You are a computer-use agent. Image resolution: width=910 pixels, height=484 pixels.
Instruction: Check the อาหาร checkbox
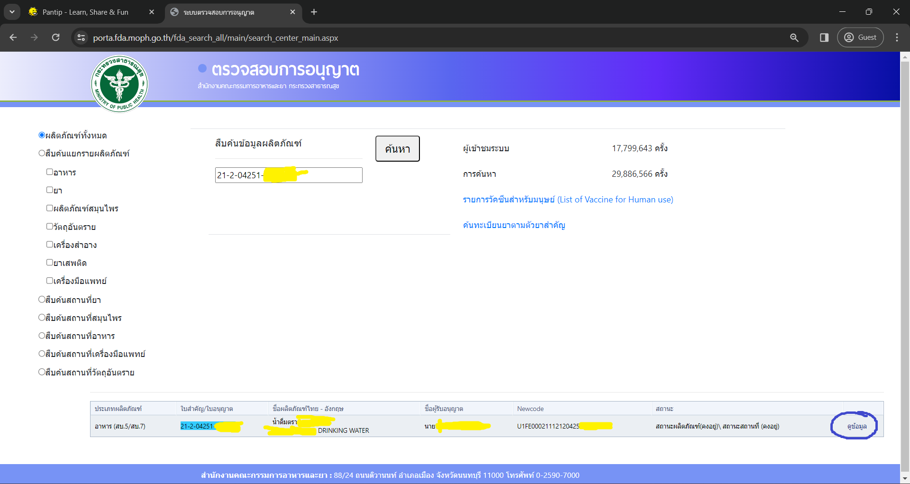click(49, 172)
